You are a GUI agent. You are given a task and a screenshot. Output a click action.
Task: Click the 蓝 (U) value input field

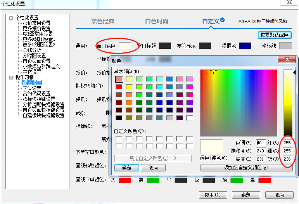point(287,159)
